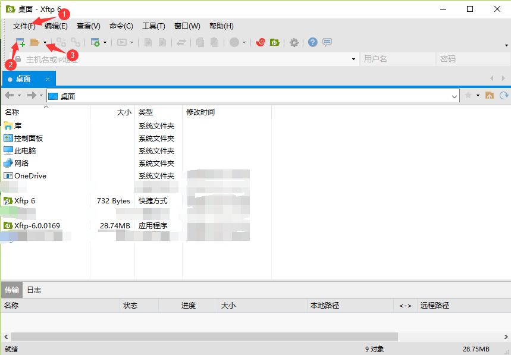Select the Xftp-6.0.0169 application row
The image size is (511, 355).
pyautogui.click(x=137, y=226)
